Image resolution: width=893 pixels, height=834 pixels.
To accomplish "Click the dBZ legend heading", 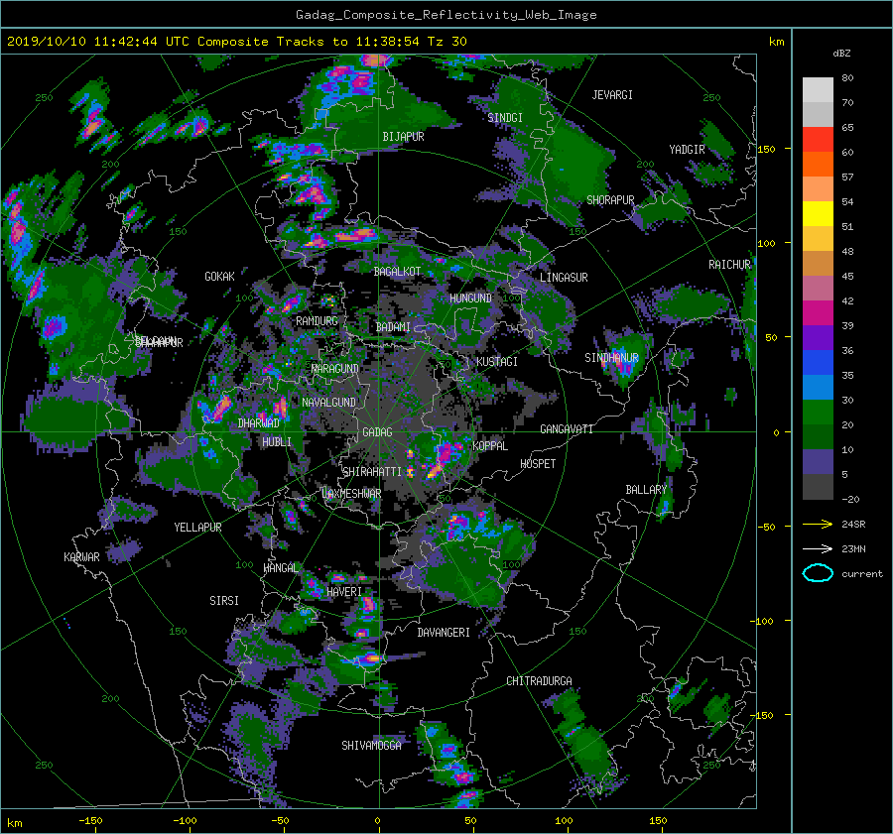I will coord(841,53).
